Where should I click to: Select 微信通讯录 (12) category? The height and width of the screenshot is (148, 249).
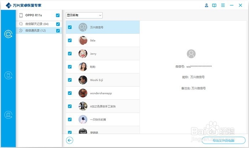click(39, 31)
